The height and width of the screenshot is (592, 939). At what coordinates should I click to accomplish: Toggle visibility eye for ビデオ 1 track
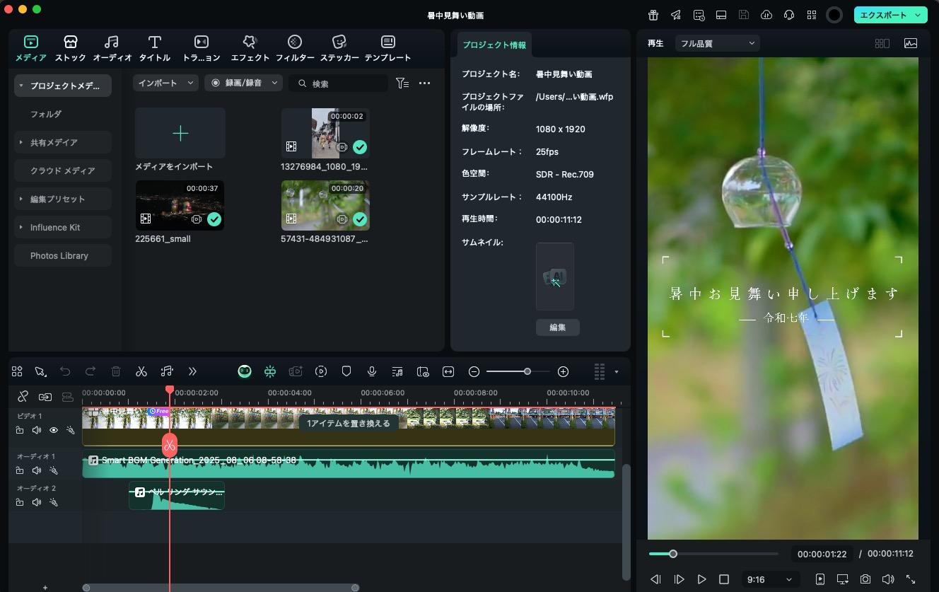click(54, 430)
